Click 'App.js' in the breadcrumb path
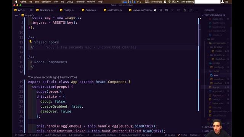The image size is (244, 137). point(28,15)
